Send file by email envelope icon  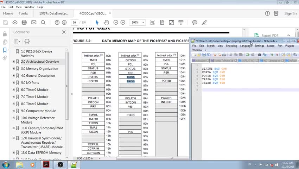(x=34, y=23)
